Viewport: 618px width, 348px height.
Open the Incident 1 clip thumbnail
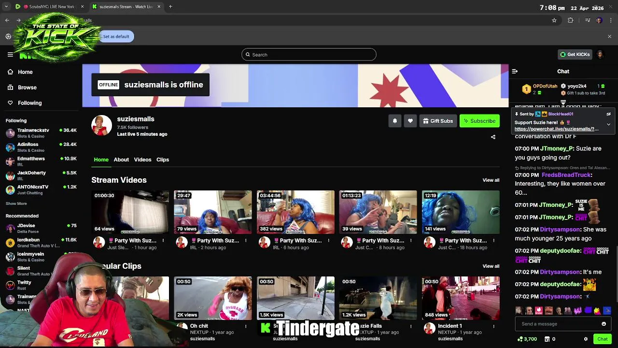[461, 298]
